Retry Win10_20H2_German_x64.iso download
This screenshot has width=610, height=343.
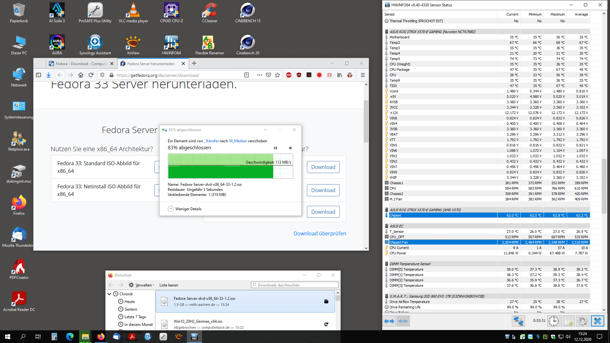(x=326, y=324)
